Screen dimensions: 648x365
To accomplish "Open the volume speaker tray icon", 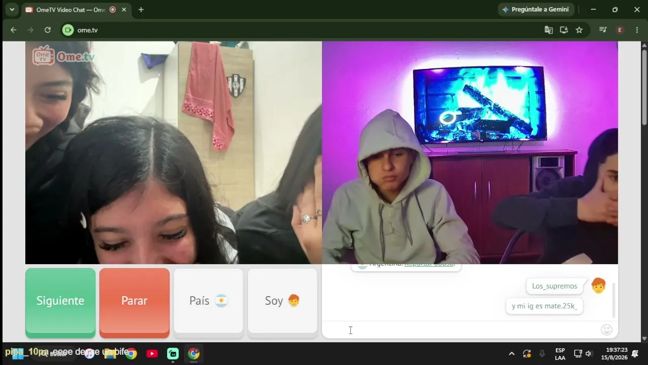I will (588, 354).
